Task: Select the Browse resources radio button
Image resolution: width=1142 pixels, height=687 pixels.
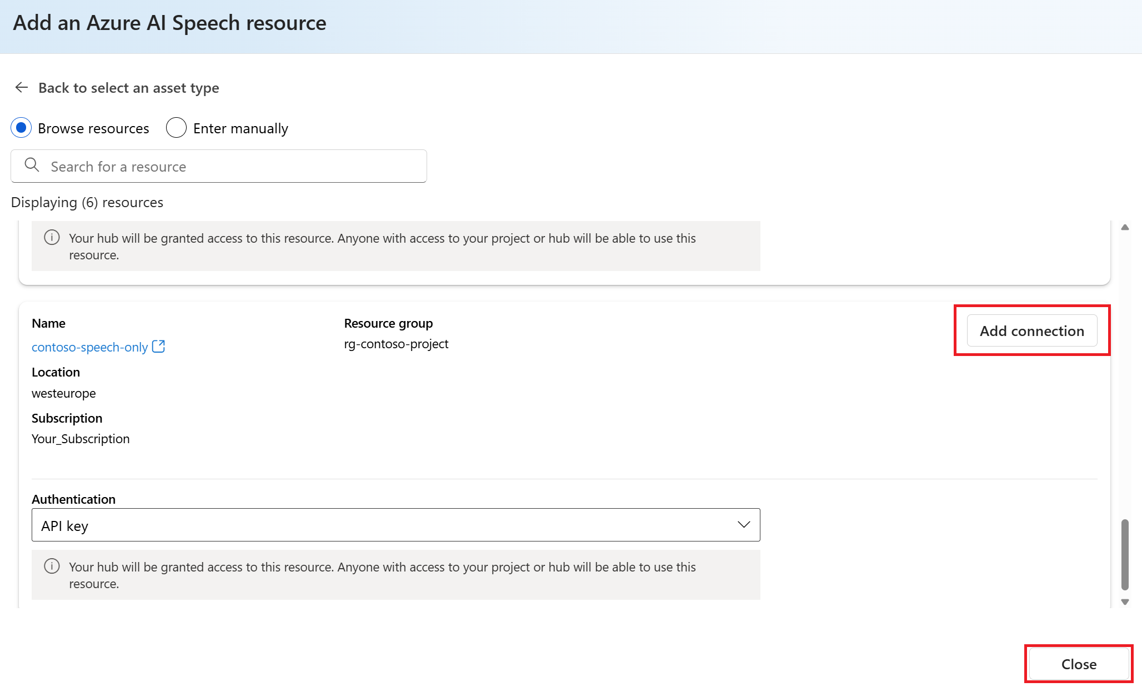Action: 21,128
